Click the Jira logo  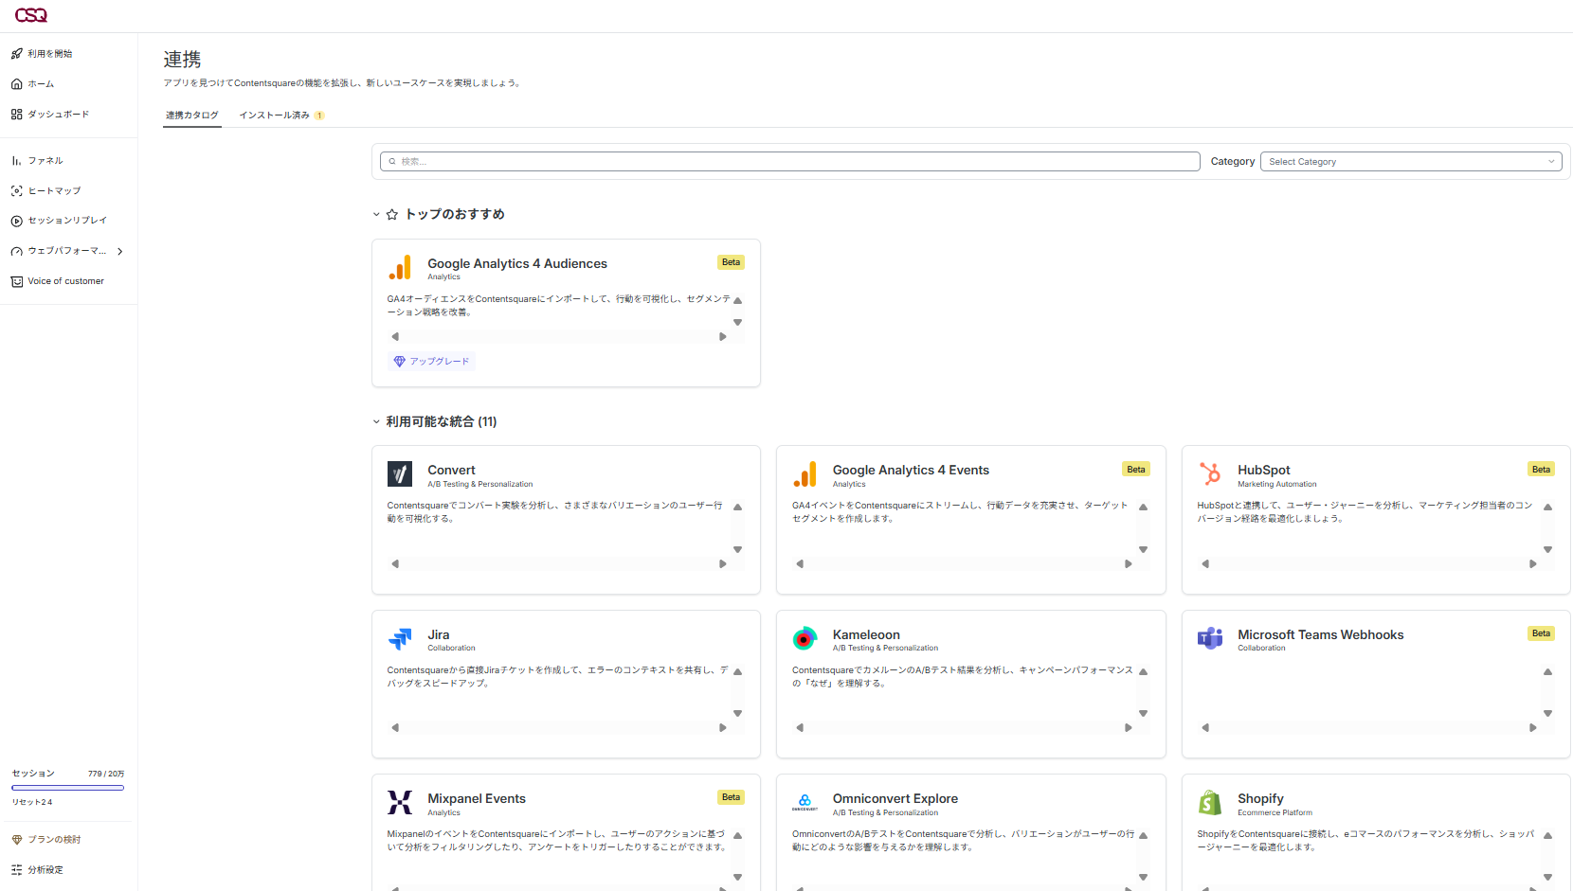pyautogui.click(x=400, y=639)
